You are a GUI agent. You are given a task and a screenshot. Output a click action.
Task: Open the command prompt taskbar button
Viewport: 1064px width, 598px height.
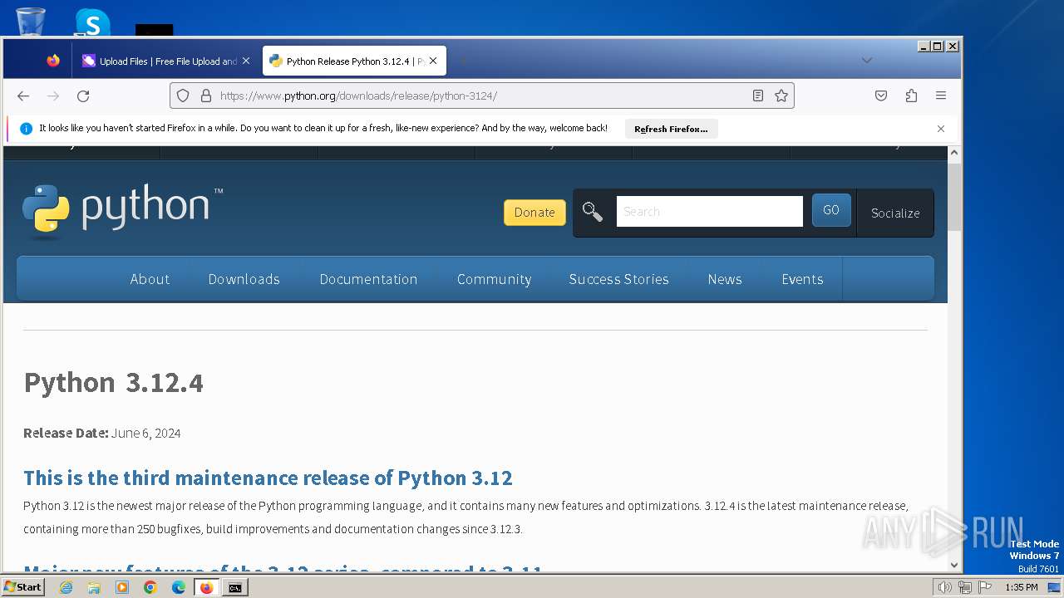coord(235,587)
